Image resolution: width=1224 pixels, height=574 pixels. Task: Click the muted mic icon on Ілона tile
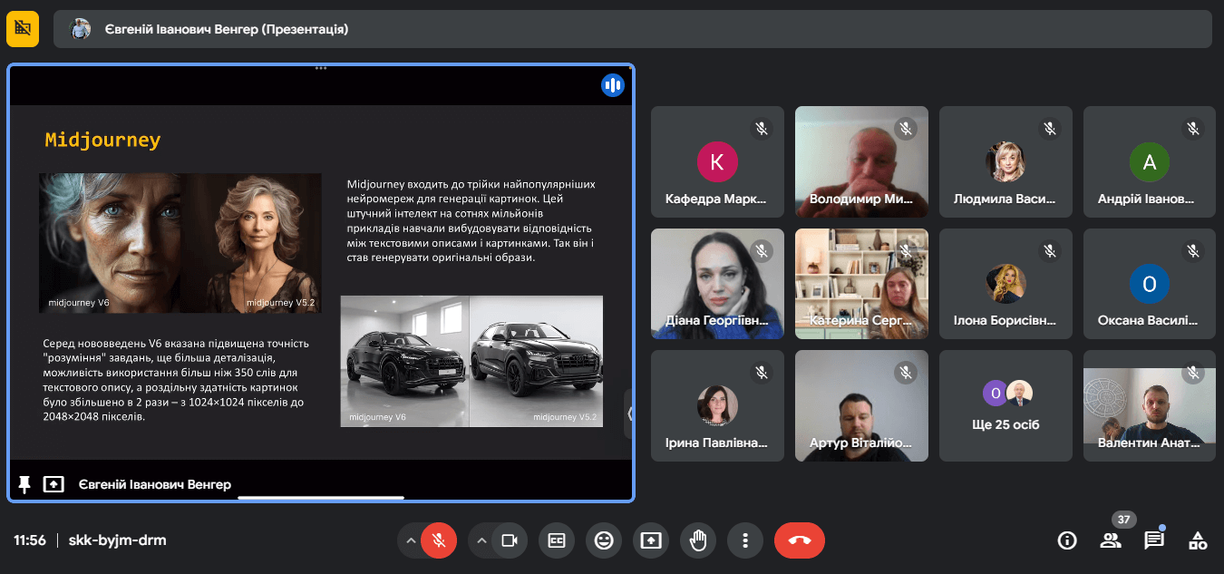[x=1050, y=250]
